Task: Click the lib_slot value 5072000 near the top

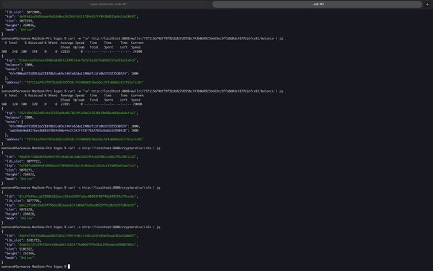Action: click(33, 12)
